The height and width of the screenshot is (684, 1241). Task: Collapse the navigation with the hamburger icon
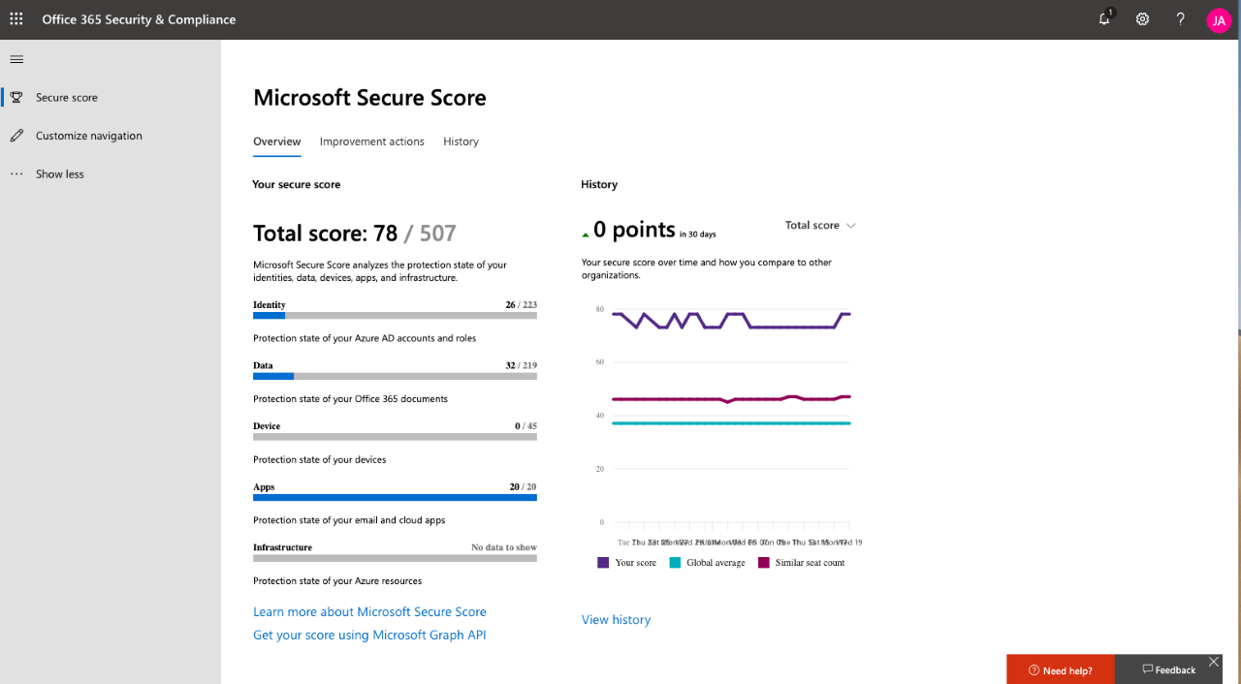[16, 59]
